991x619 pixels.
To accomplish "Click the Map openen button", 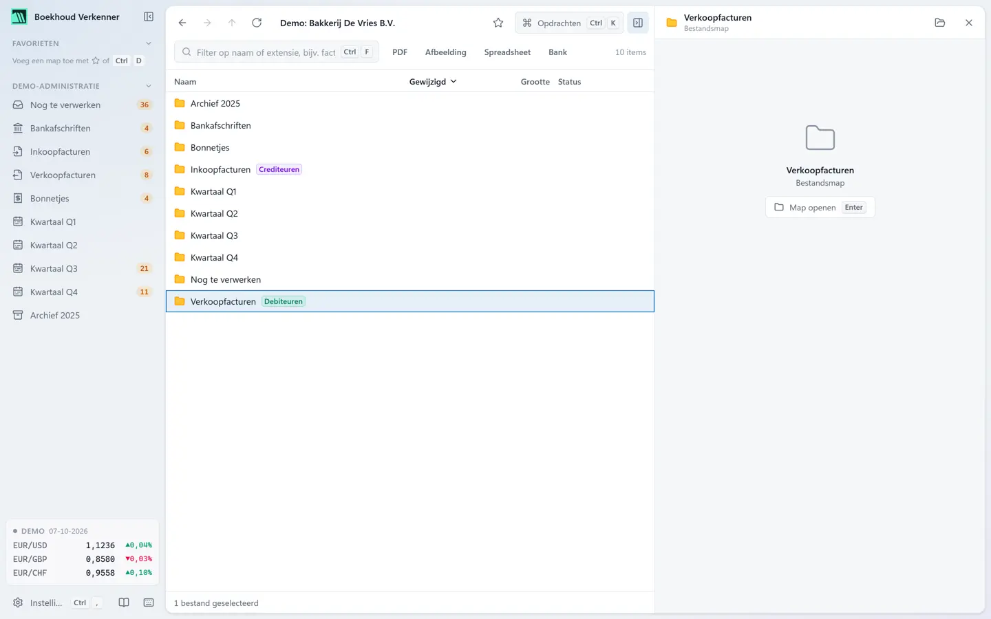I will [820, 207].
